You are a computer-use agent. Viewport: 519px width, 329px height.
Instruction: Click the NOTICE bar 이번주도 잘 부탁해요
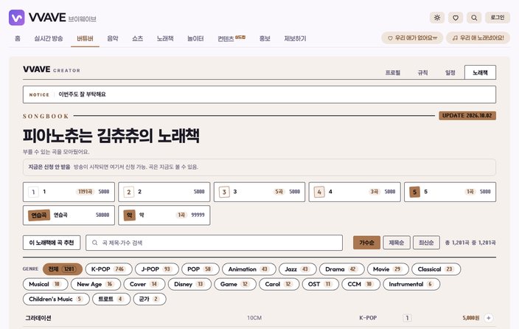[x=259, y=94]
